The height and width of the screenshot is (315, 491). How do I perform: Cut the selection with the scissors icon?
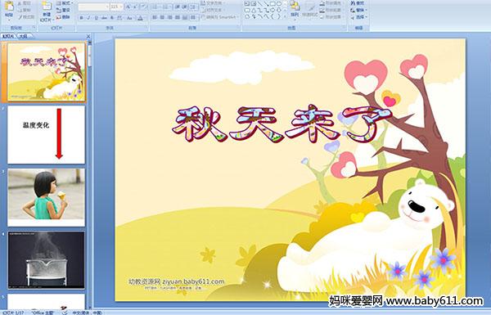(25, 3)
